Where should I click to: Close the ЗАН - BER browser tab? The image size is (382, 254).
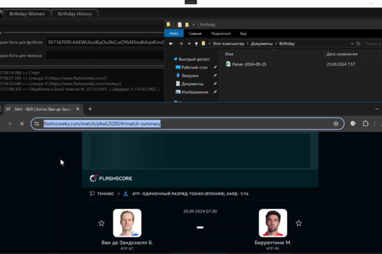78,109
